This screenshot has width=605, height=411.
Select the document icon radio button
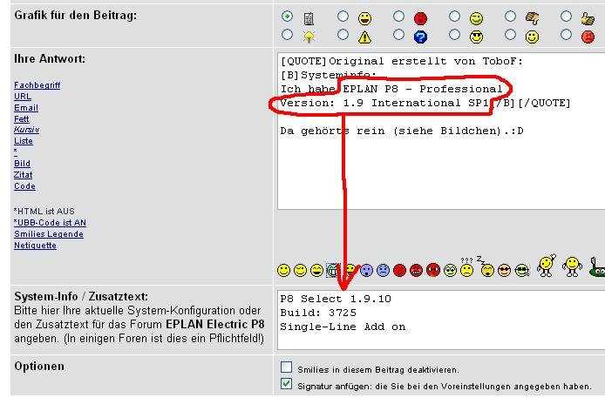[287, 17]
